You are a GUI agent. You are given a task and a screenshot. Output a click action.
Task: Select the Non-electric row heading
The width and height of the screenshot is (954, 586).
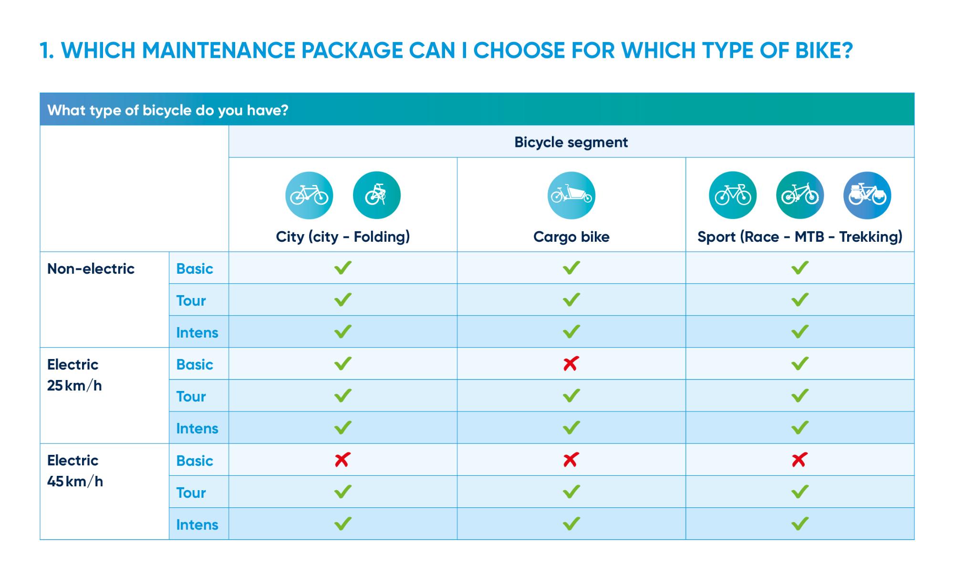(91, 269)
